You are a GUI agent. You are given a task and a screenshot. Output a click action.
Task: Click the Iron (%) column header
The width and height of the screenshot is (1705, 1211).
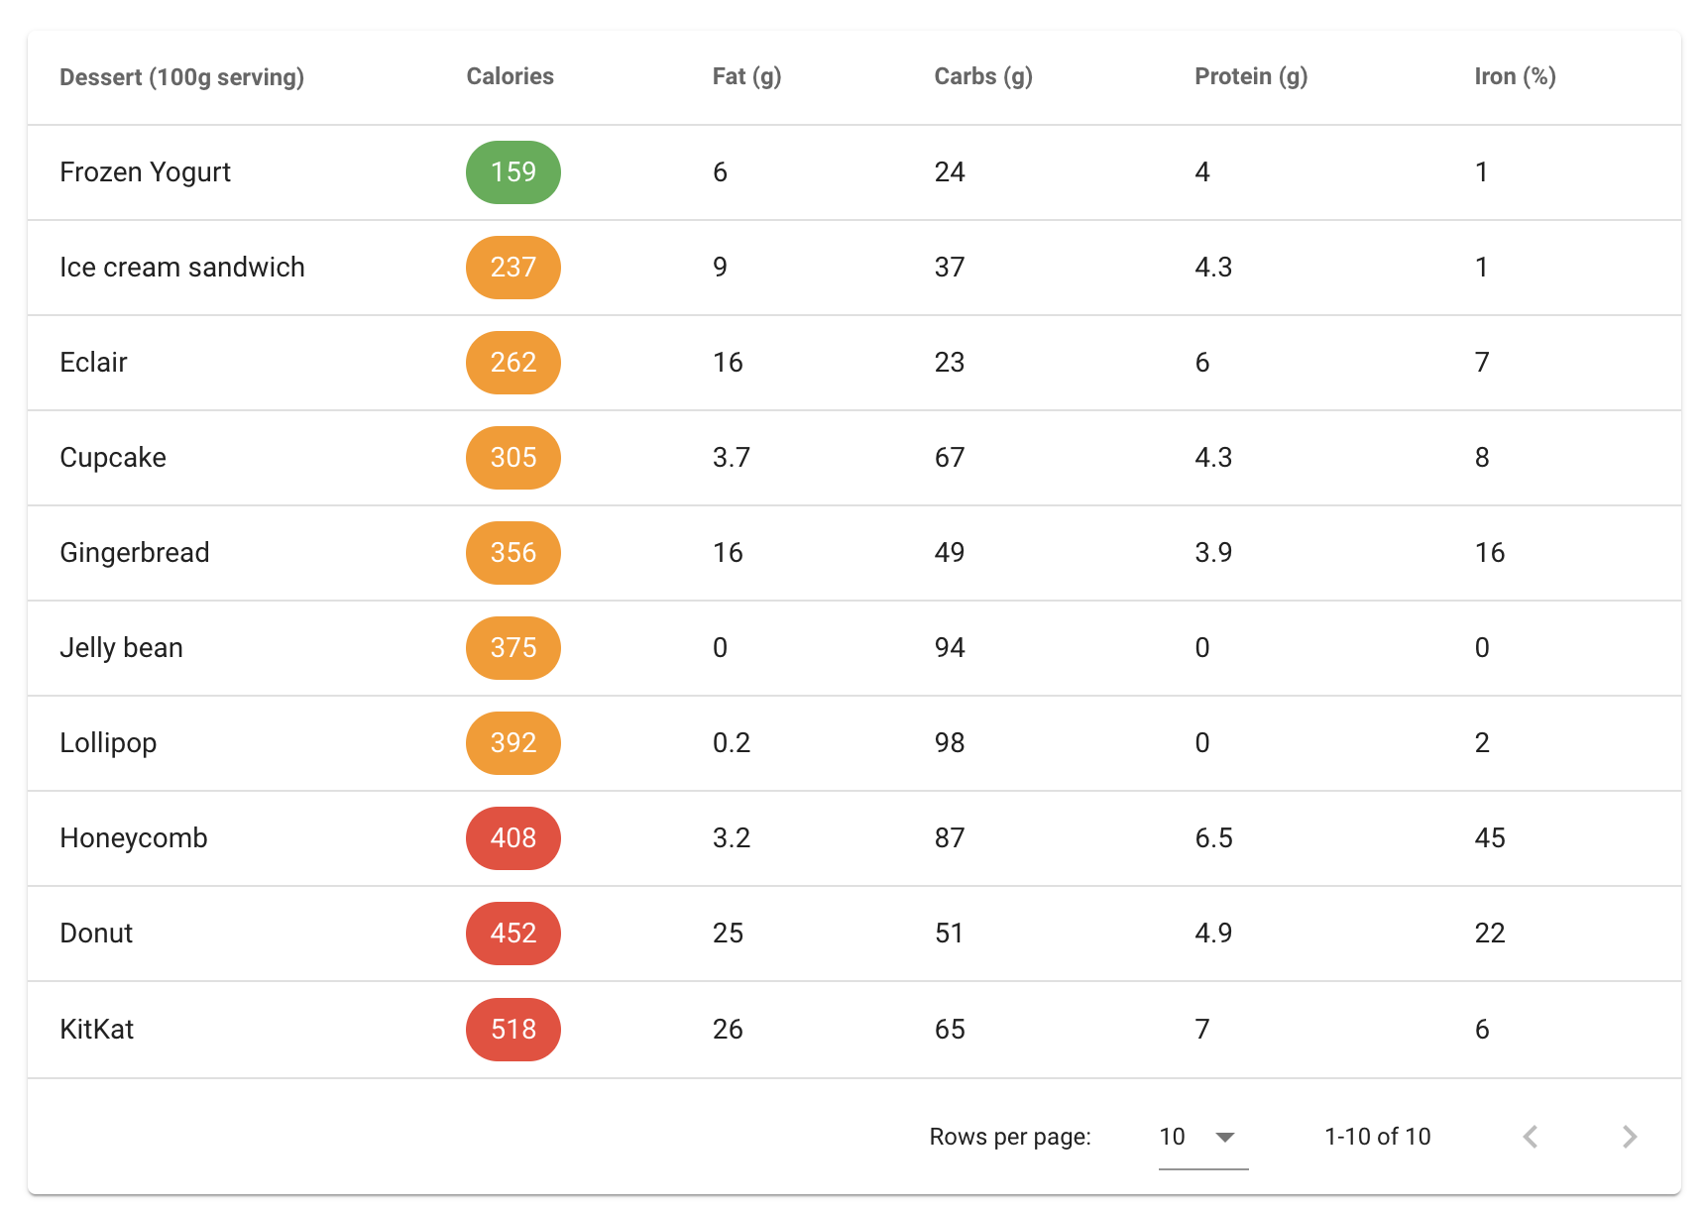[1514, 76]
